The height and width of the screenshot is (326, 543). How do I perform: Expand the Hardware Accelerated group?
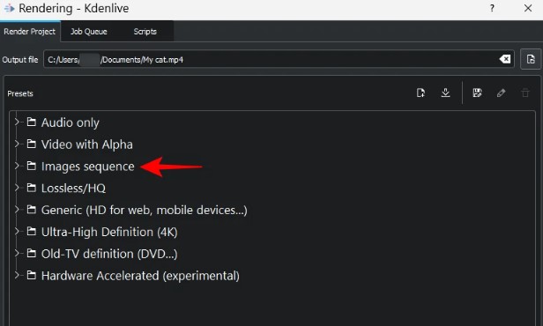point(16,275)
